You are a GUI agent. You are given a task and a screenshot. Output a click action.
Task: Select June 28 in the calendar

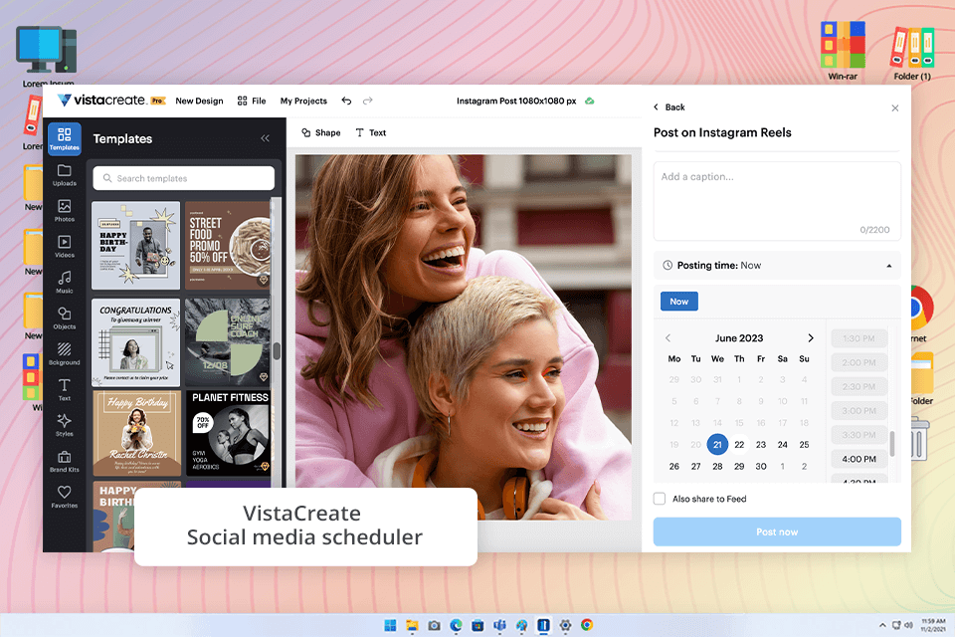tap(717, 466)
